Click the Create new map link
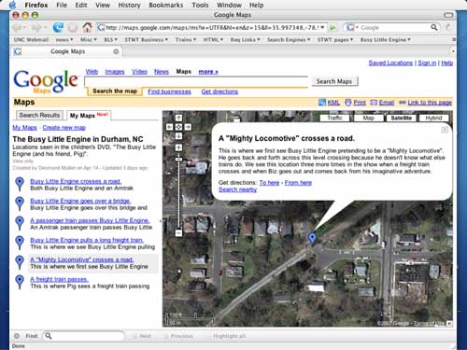This screenshot has height=350, width=467. pos(64,128)
